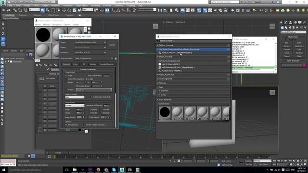Click the Mirror tool icon

[x=160, y=10]
